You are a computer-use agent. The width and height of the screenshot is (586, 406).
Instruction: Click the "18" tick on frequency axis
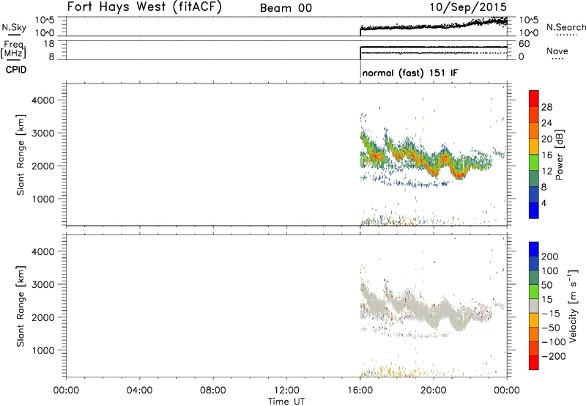48,44
